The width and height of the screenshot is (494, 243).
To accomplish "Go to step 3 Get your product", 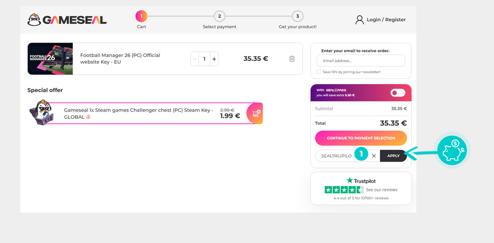I will coord(297,17).
